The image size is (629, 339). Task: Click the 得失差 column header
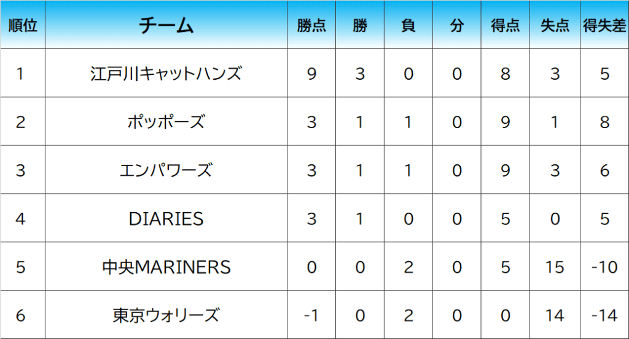tap(604, 25)
